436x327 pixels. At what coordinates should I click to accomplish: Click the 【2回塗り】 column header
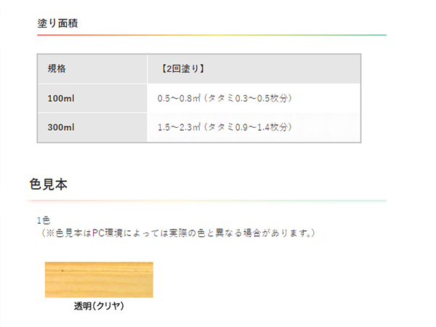(x=179, y=68)
